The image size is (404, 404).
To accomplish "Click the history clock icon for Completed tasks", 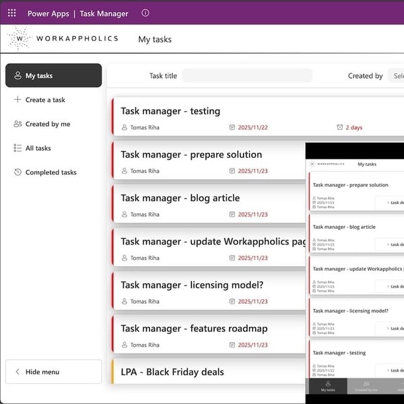I will (x=18, y=172).
